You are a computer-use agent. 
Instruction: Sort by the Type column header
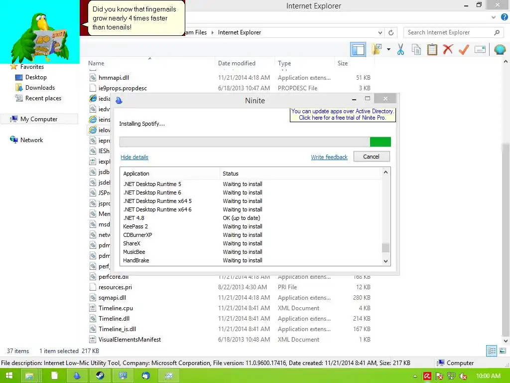tap(284, 63)
